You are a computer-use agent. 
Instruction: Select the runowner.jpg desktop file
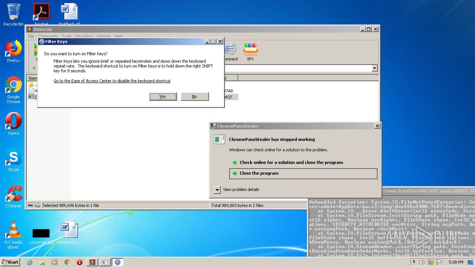pyautogui.click(x=41, y=236)
